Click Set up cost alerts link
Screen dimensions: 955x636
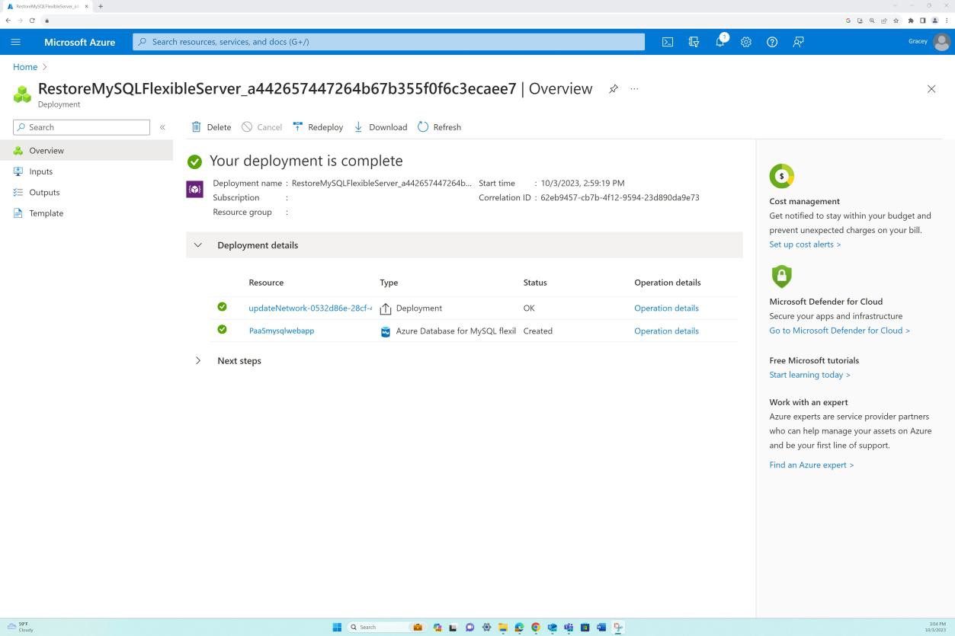coord(804,244)
